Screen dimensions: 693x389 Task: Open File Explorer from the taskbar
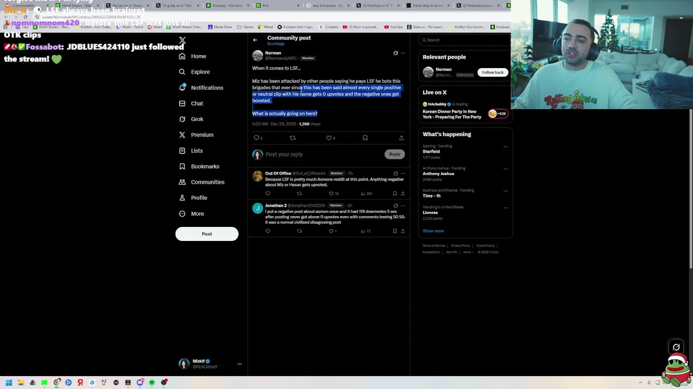coord(21,383)
